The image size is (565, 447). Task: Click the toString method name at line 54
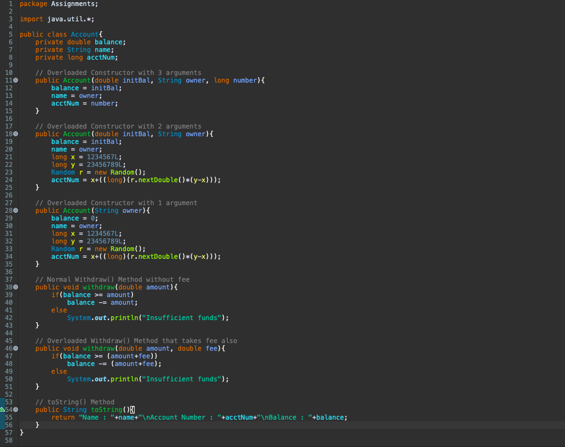(107, 410)
